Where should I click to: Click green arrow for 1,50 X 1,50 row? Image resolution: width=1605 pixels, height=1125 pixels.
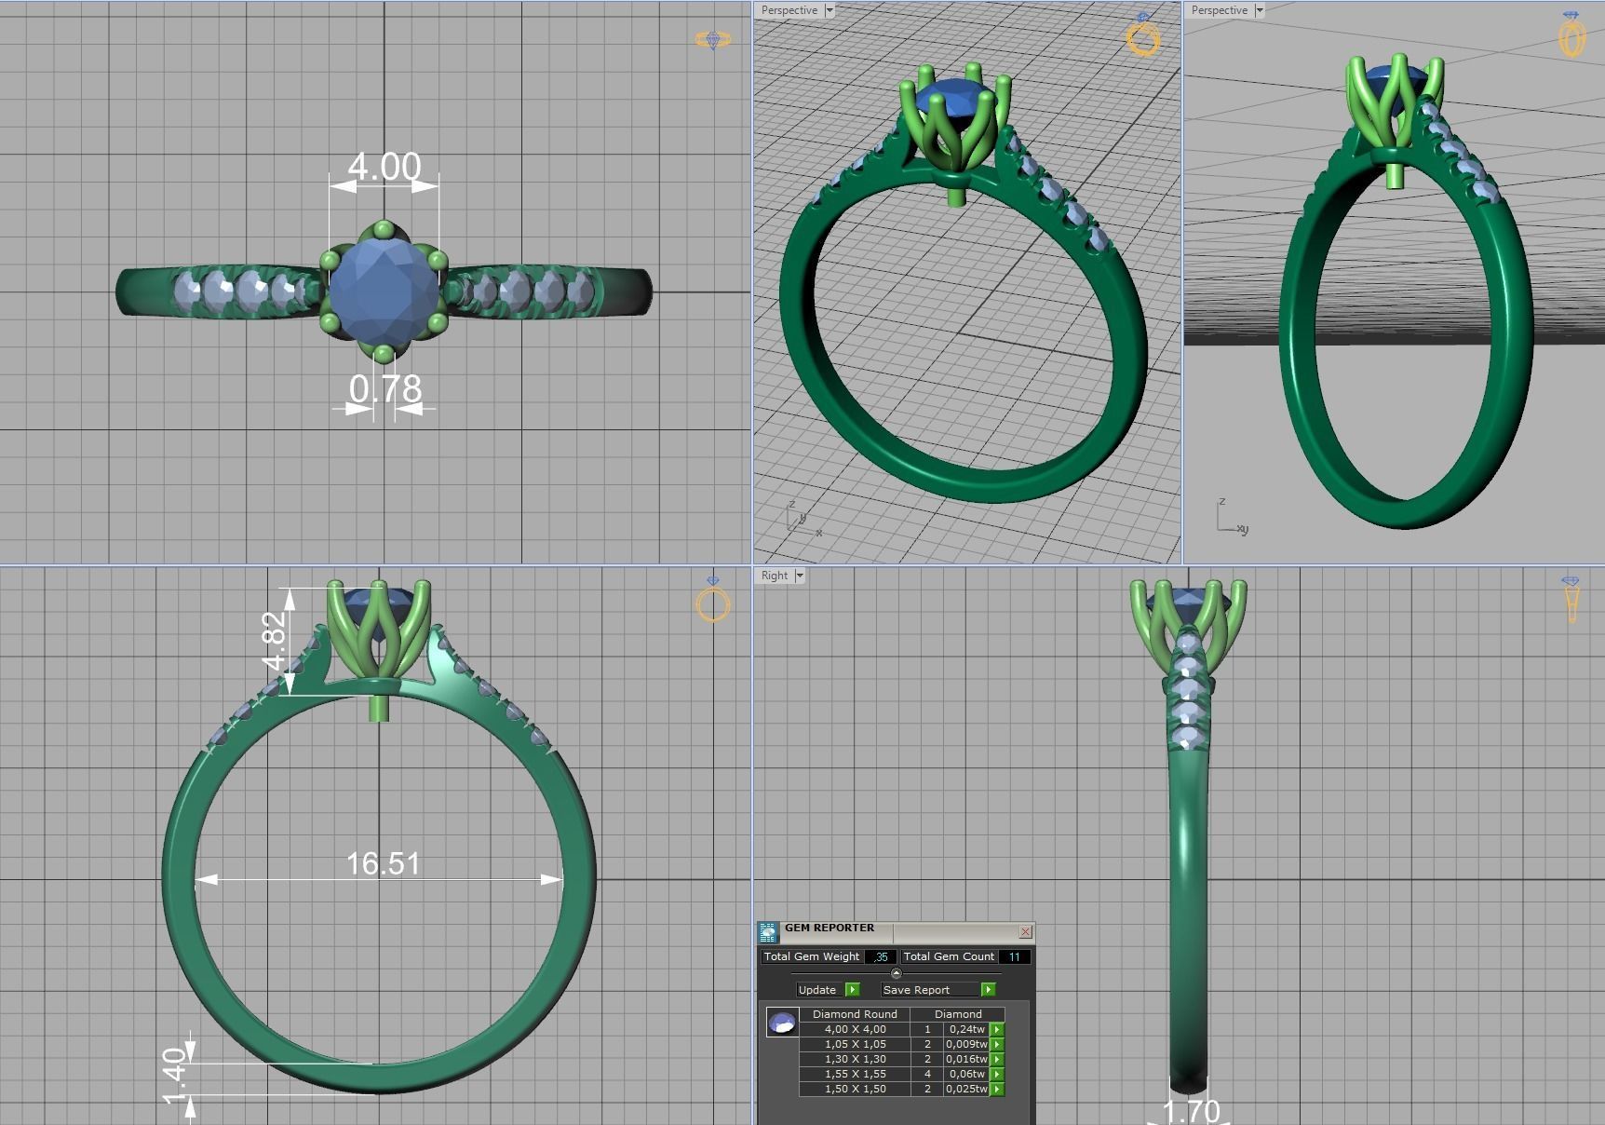997,1090
